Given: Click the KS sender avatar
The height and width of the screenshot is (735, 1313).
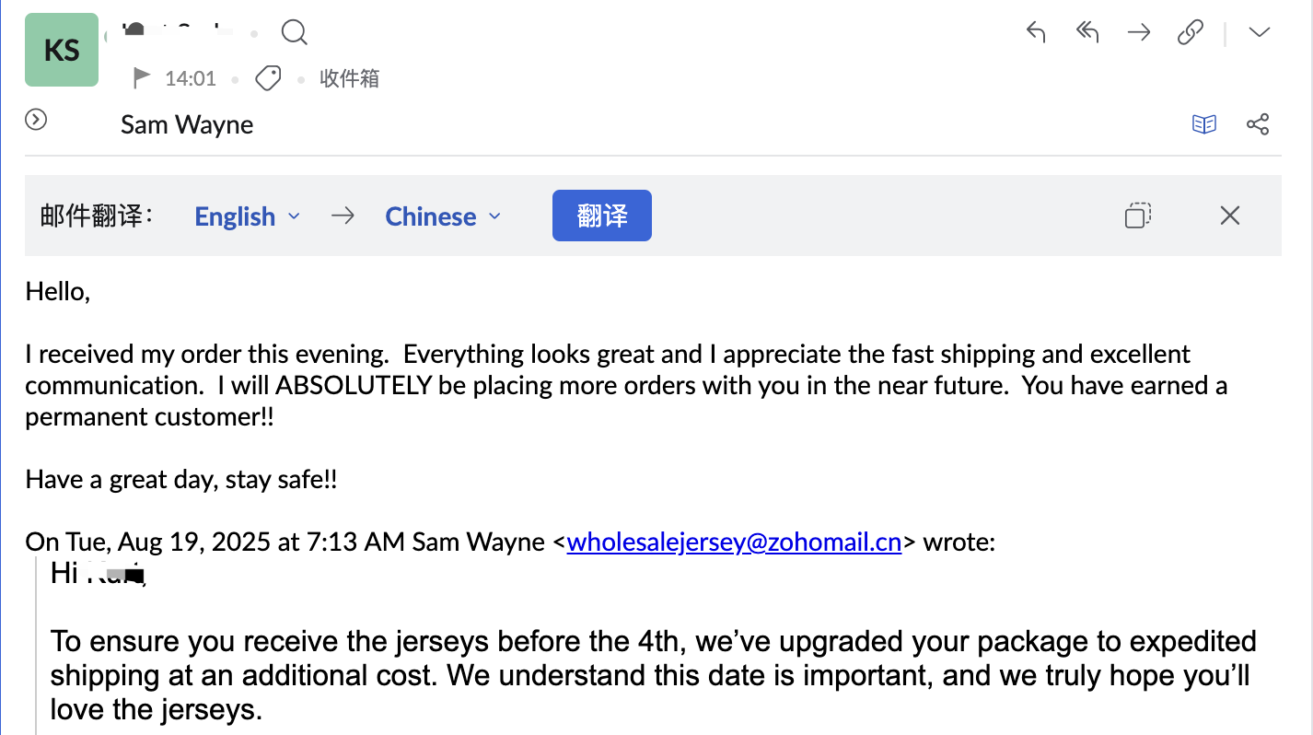Looking at the screenshot, I should tap(62, 50).
